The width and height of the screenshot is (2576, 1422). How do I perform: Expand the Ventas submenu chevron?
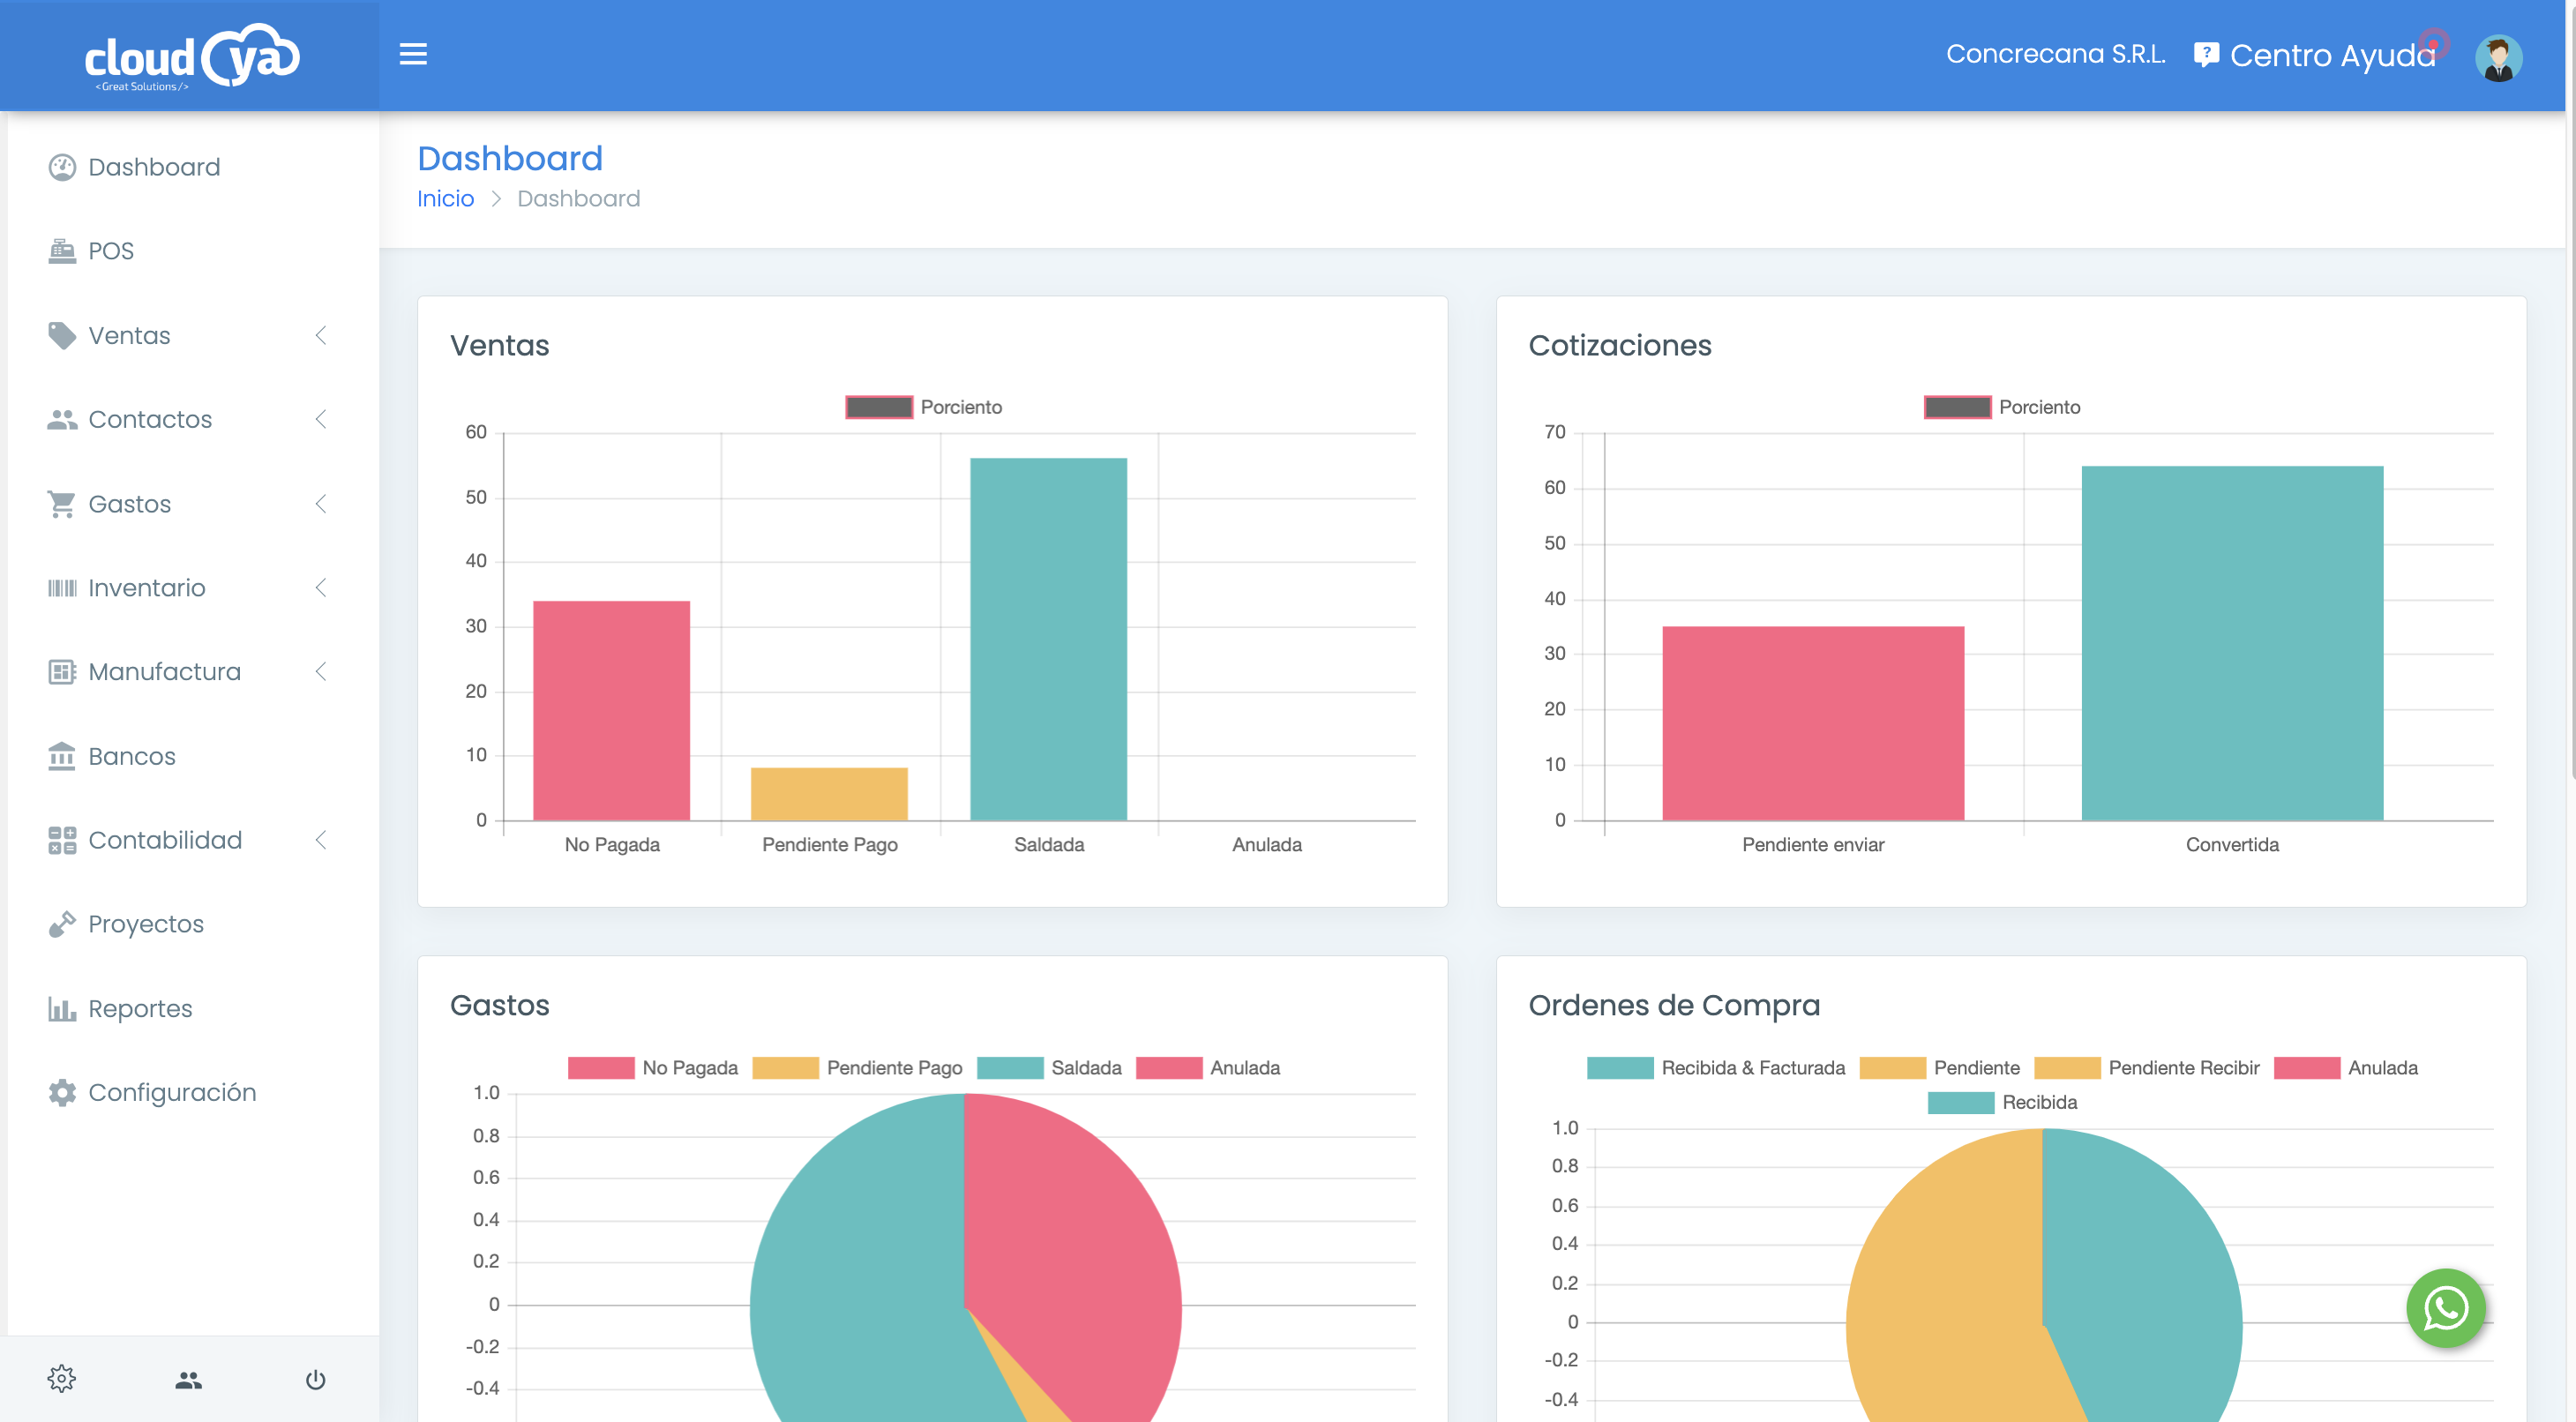tap(321, 335)
